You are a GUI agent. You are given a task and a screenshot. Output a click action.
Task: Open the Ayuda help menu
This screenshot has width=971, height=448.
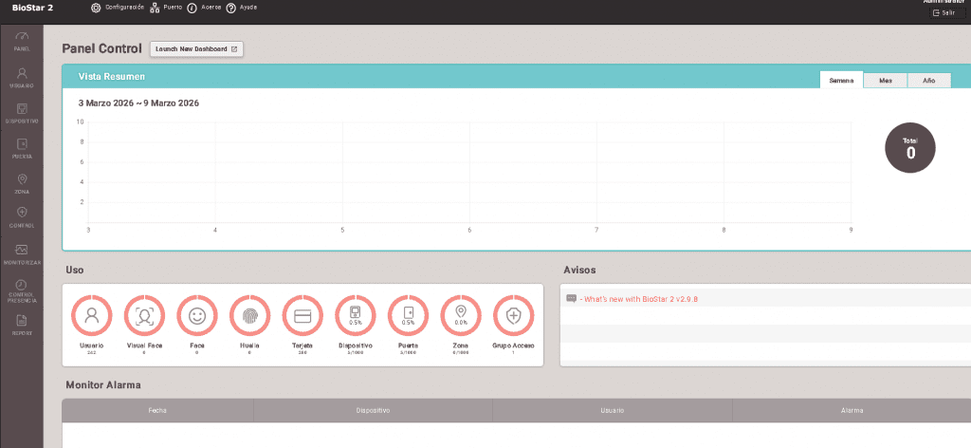click(241, 8)
